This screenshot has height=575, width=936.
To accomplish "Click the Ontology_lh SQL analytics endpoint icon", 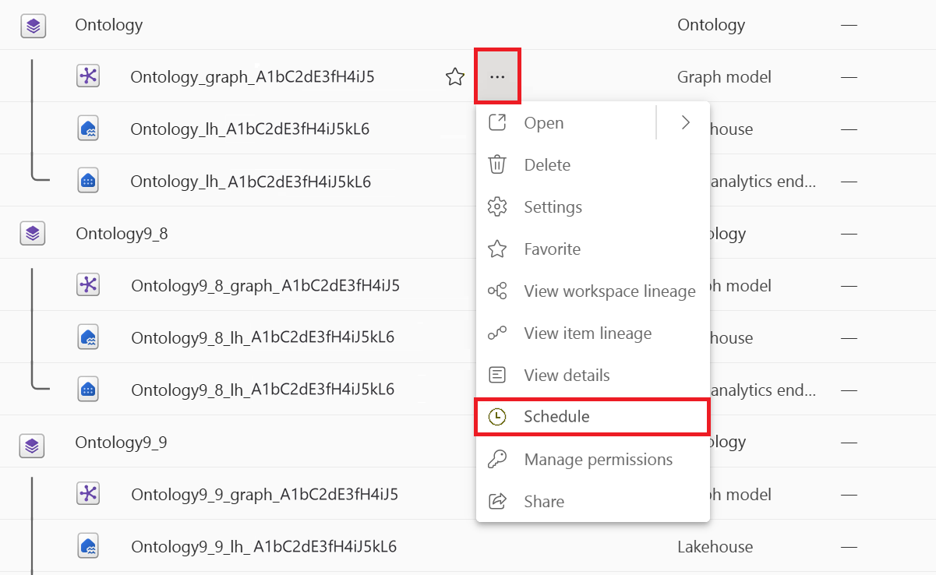I will pyautogui.click(x=88, y=181).
